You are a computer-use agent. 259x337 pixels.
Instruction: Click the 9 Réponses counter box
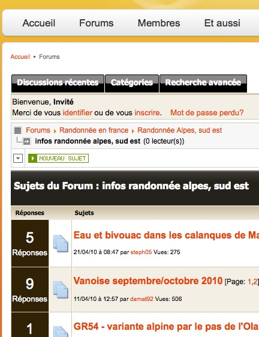[30, 290]
